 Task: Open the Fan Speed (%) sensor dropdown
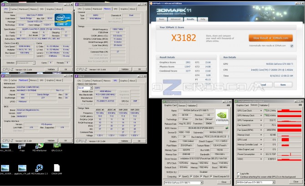(261, 125)
